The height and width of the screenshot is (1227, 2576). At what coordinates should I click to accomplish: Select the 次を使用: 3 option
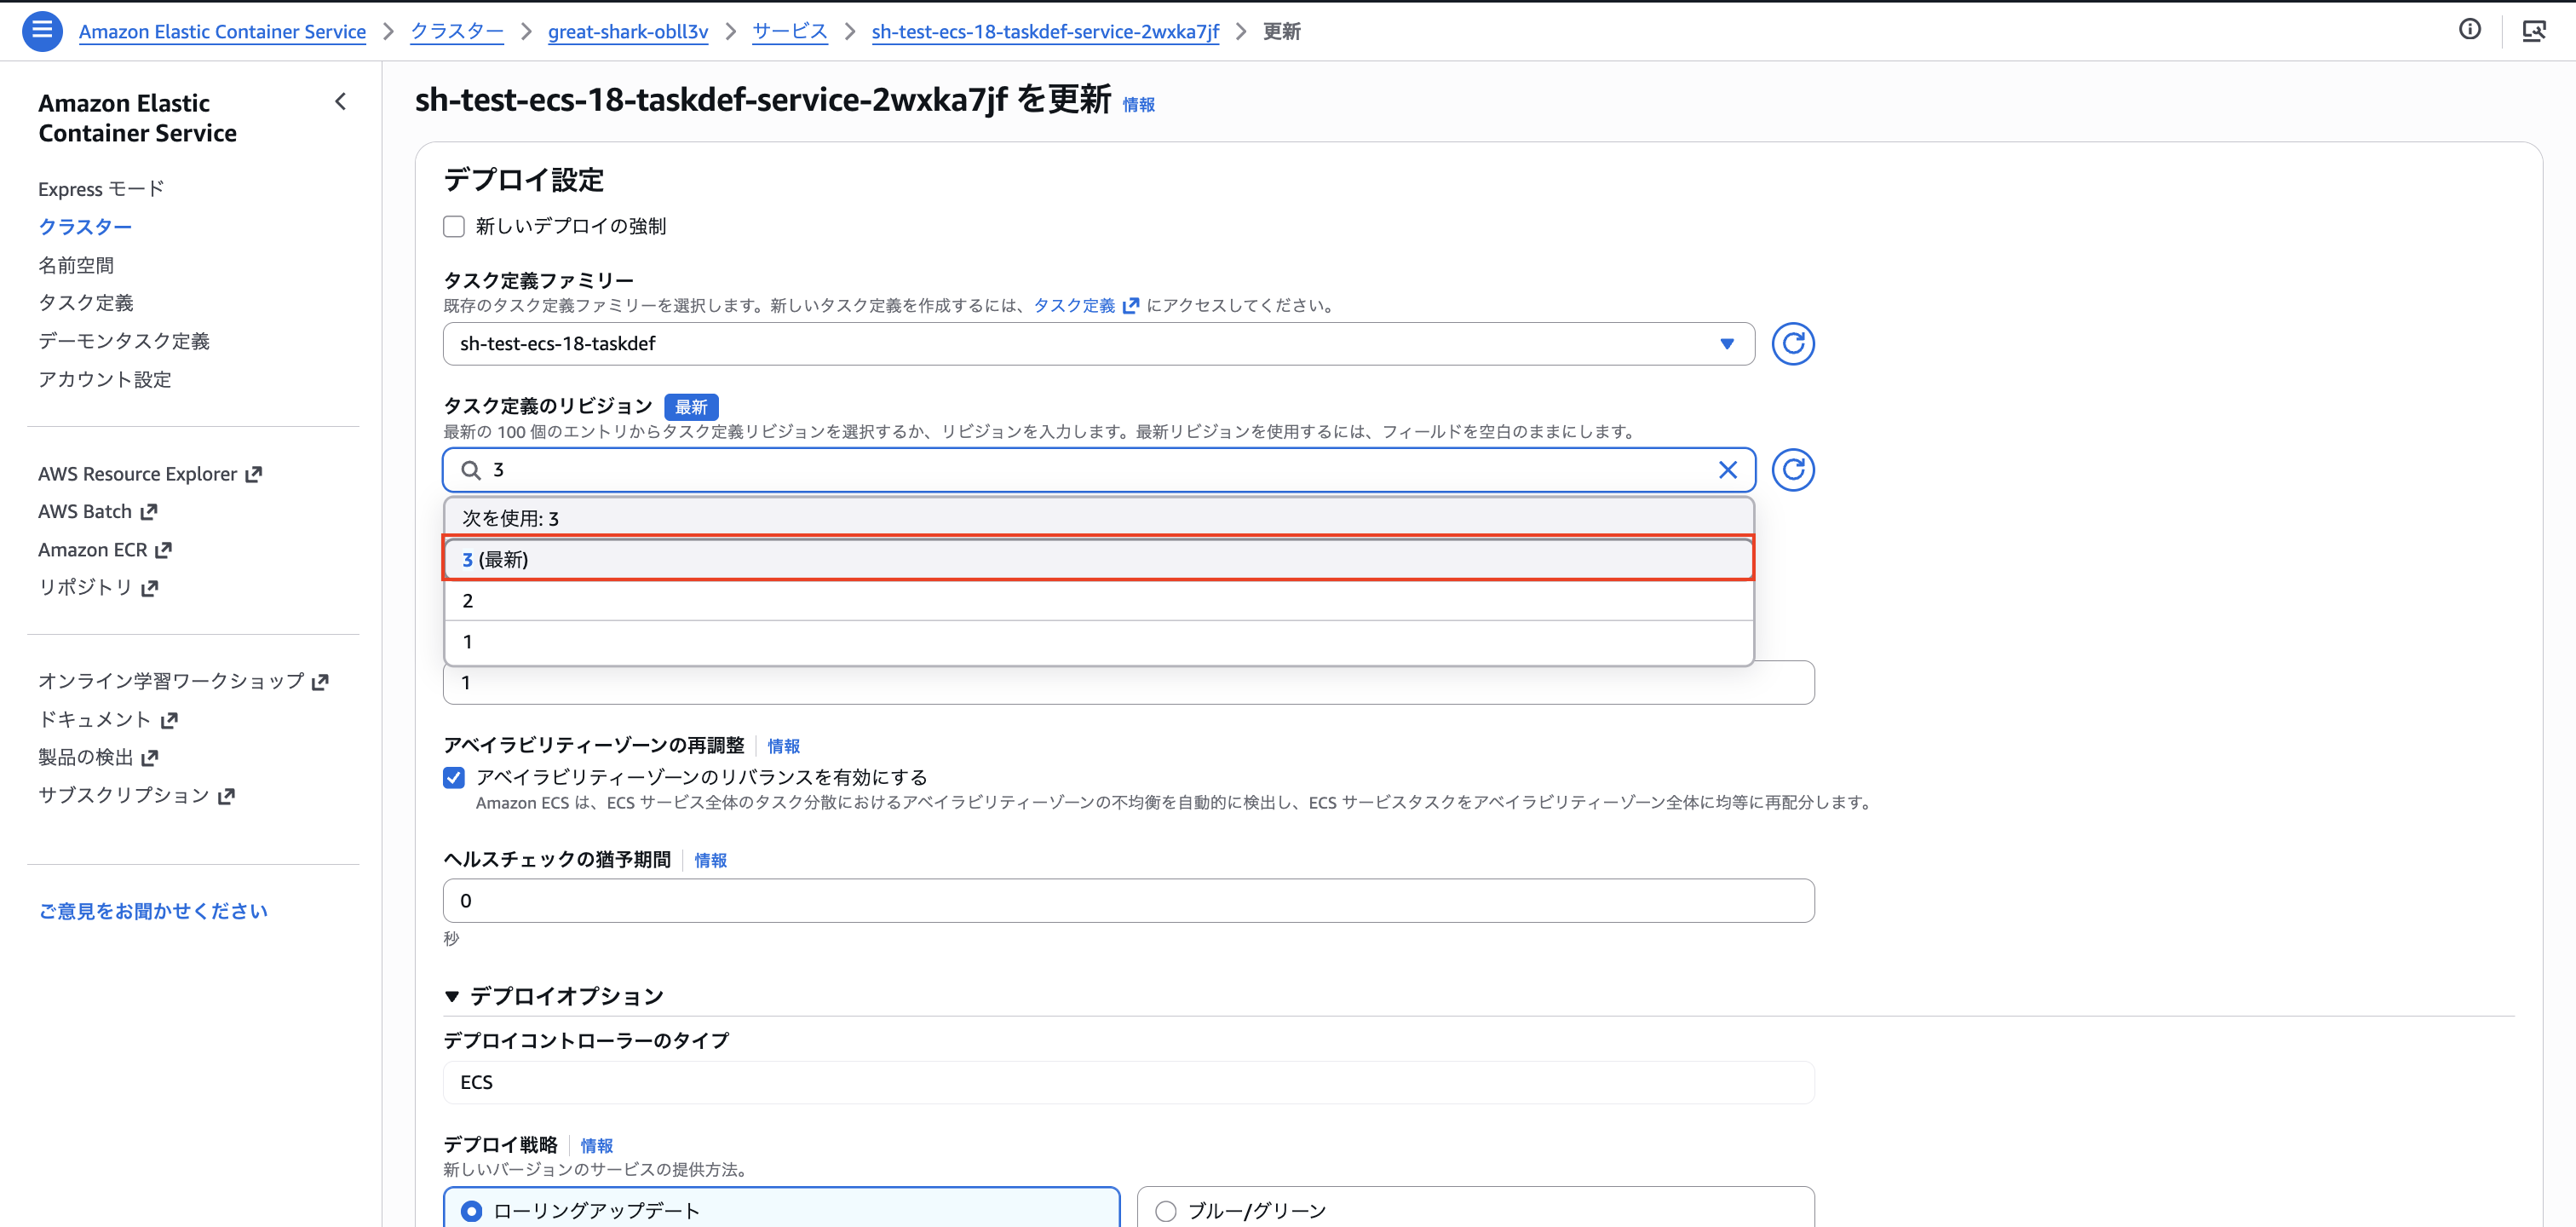tap(1098, 518)
